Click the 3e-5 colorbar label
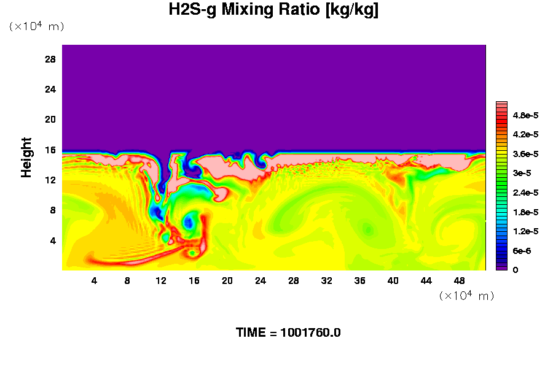This screenshot has width=553, height=368. pos(522,173)
